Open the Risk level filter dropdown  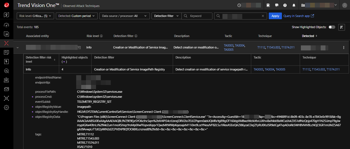[35, 16]
